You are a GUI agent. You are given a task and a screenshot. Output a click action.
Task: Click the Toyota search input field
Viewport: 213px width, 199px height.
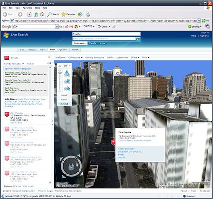[106, 34]
